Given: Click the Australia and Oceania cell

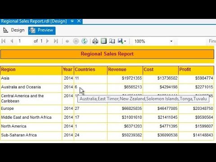Looking at the screenshot, I should click(31, 88).
